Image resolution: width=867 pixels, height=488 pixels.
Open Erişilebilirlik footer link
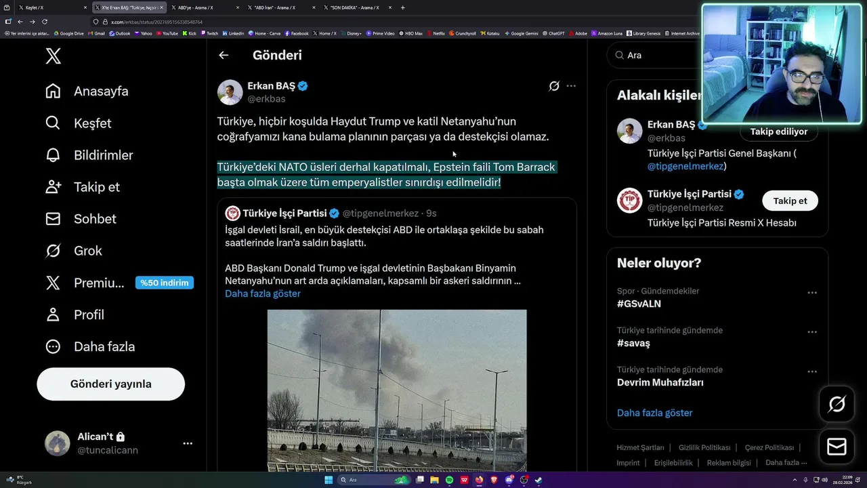(x=673, y=463)
